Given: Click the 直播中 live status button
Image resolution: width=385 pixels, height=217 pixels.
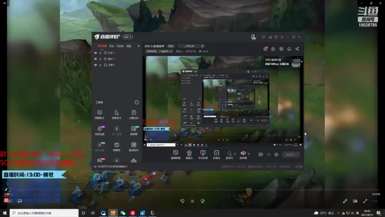Looking at the screenshot, I should tap(291, 154).
